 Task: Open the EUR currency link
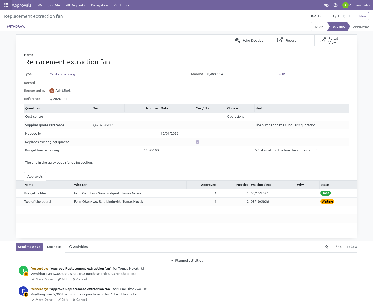click(282, 74)
